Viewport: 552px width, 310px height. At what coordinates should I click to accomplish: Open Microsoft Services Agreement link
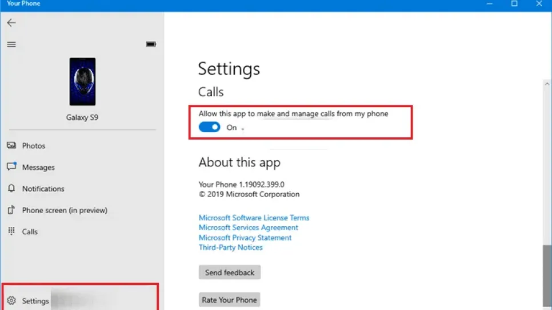pyautogui.click(x=248, y=227)
